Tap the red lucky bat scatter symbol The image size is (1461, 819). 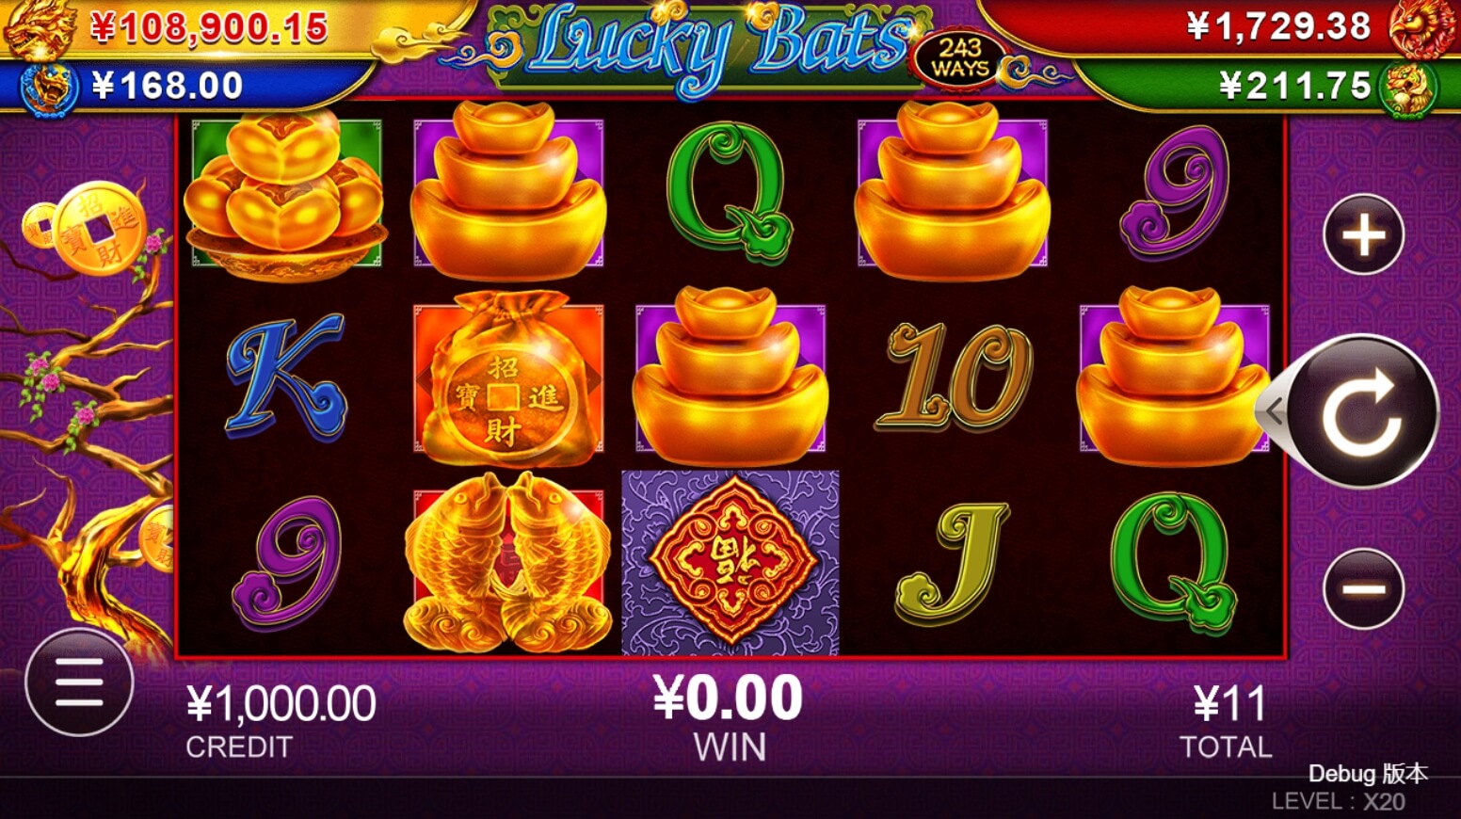pyautogui.click(x=730, y=561)
